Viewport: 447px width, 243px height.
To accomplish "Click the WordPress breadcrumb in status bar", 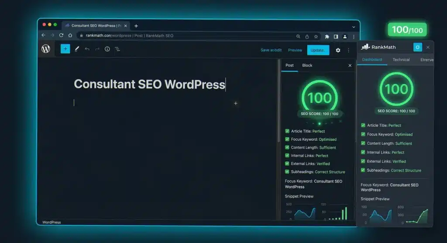I will tap(52, 222).
